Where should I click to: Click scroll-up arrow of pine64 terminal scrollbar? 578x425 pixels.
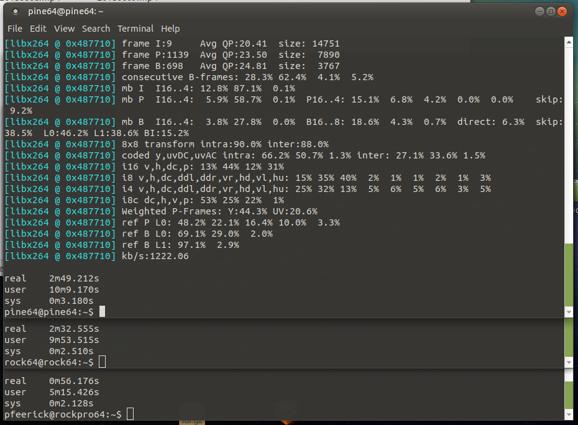point(568,42)
